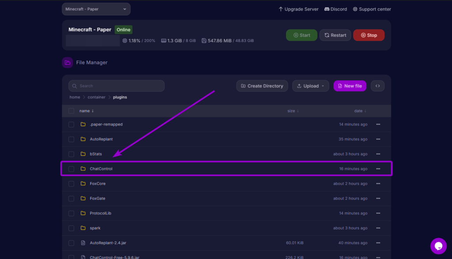Click the File Manager panel icon
The image size is (452, 259).
67,62
